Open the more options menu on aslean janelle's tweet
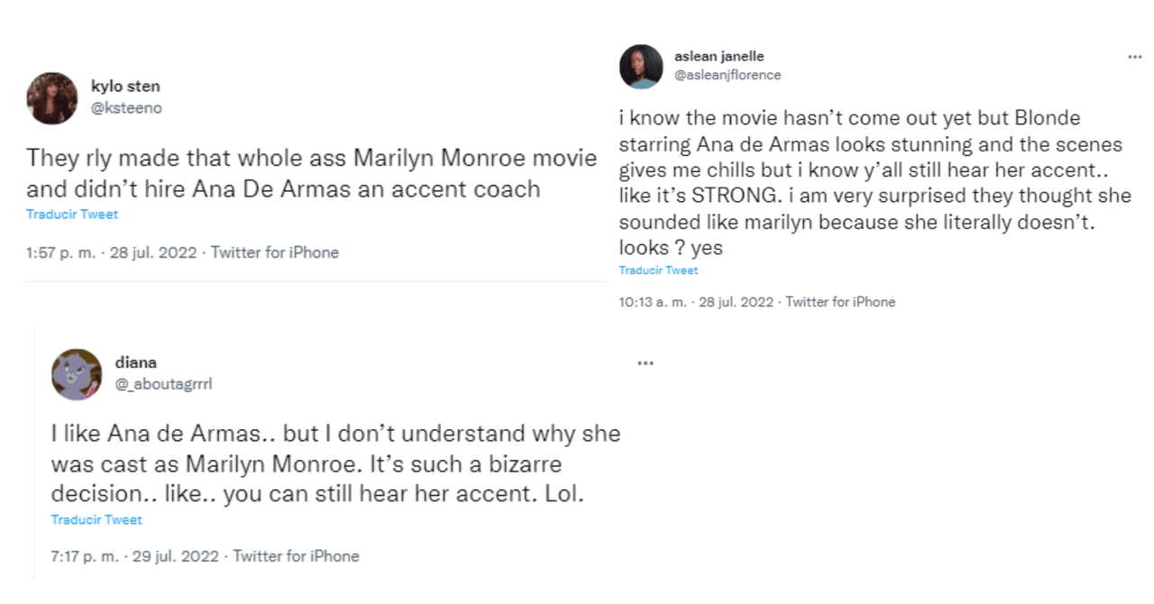The width and height of the screenshot is (1154, 604). [x=1134, y=56]
